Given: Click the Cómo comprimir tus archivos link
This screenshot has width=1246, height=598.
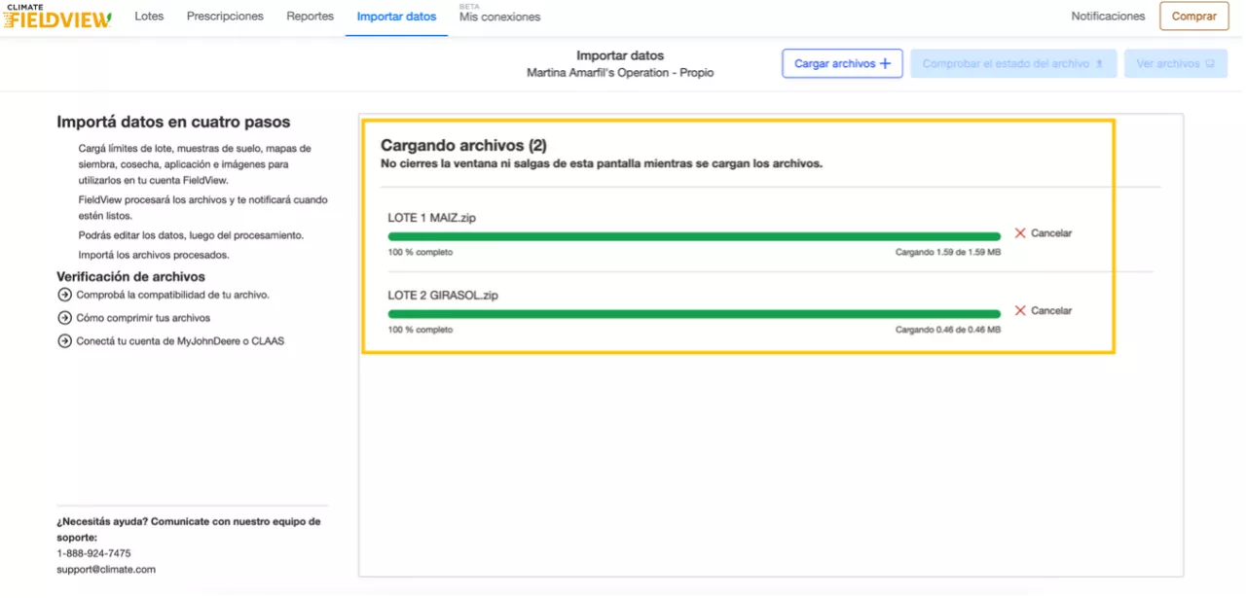Looking at the screenshot, I should point(143,318).
